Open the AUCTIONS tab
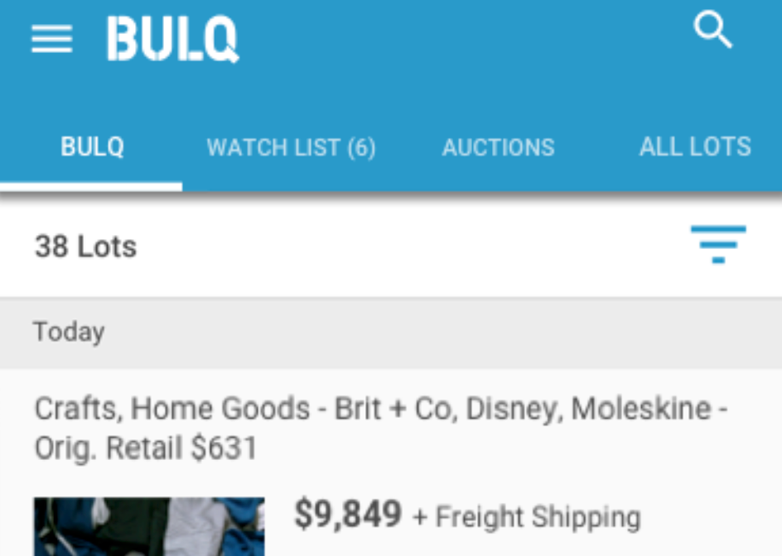The width and height of the screenshot is (782, 556). pyautogui.click(x=498, y=146)
